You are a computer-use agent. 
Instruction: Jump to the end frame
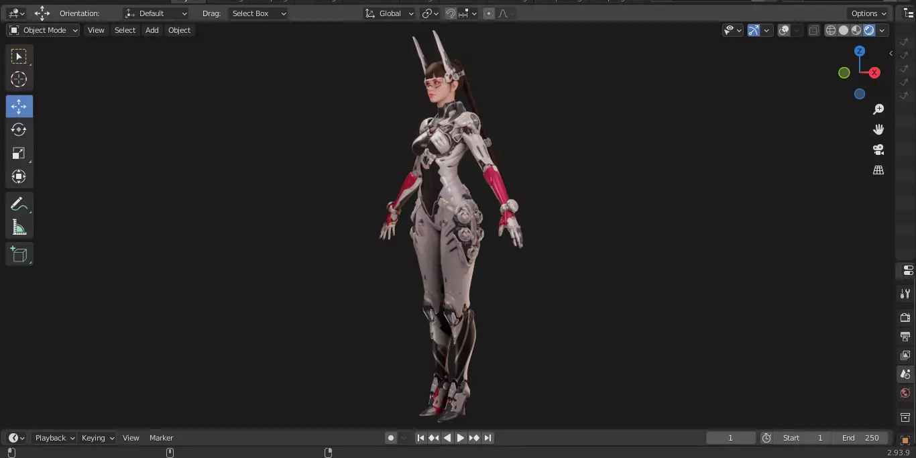[x=488, y=438]
